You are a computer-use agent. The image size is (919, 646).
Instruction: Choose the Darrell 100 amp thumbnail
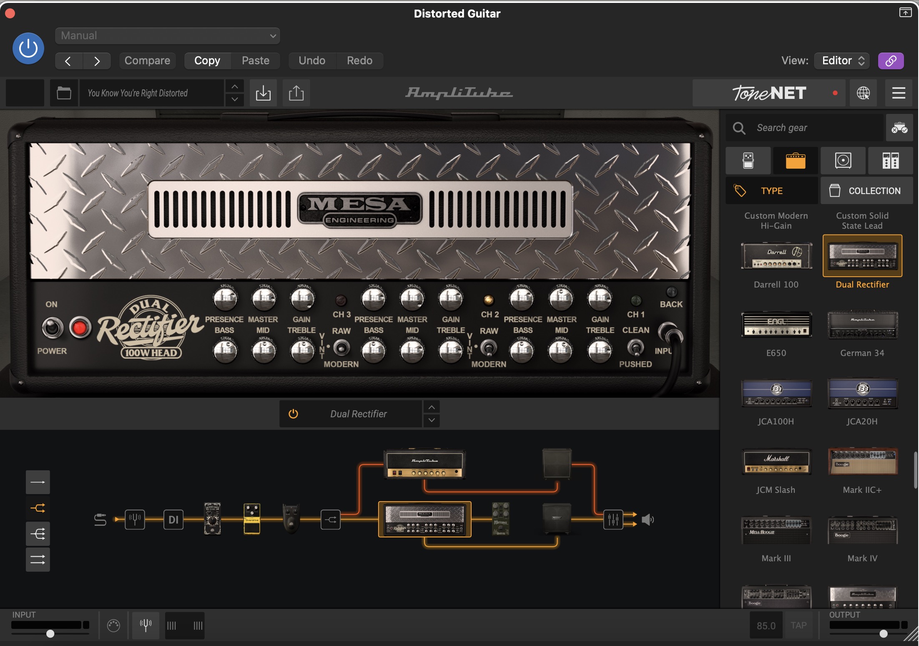click(x=776, y=256)
